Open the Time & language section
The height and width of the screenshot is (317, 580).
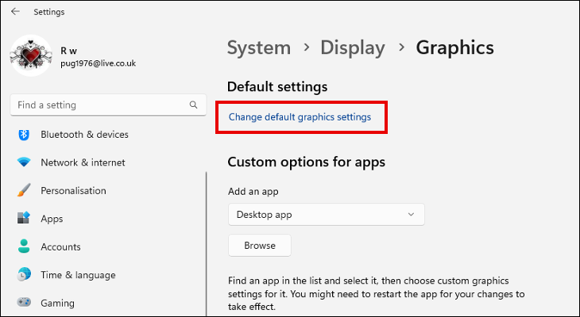(78, 275)
